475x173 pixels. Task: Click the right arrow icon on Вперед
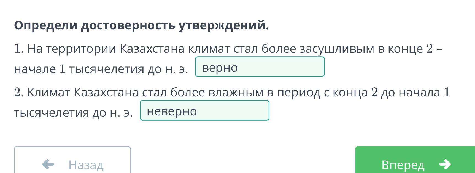click(x=445, y=164)
